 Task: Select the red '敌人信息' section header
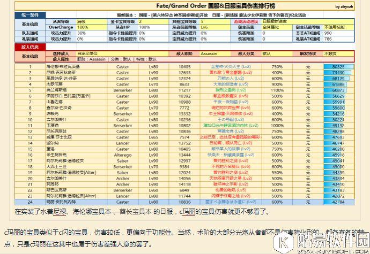[30, 47]
